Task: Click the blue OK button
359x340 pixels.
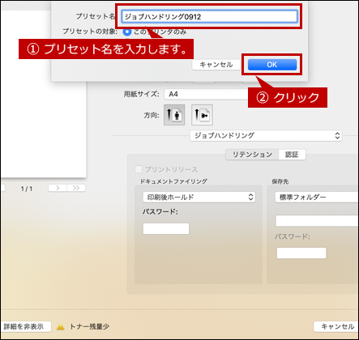Action: (272, 65)
